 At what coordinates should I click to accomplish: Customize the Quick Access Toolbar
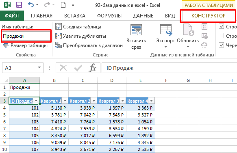[73, 5]
